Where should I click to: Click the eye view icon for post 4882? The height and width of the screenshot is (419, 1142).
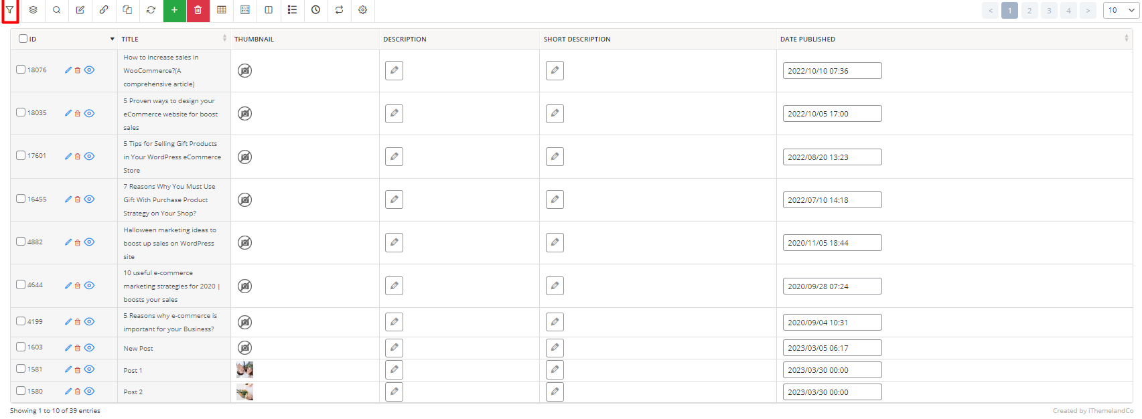pyautogui.click(x=89, y=242)
